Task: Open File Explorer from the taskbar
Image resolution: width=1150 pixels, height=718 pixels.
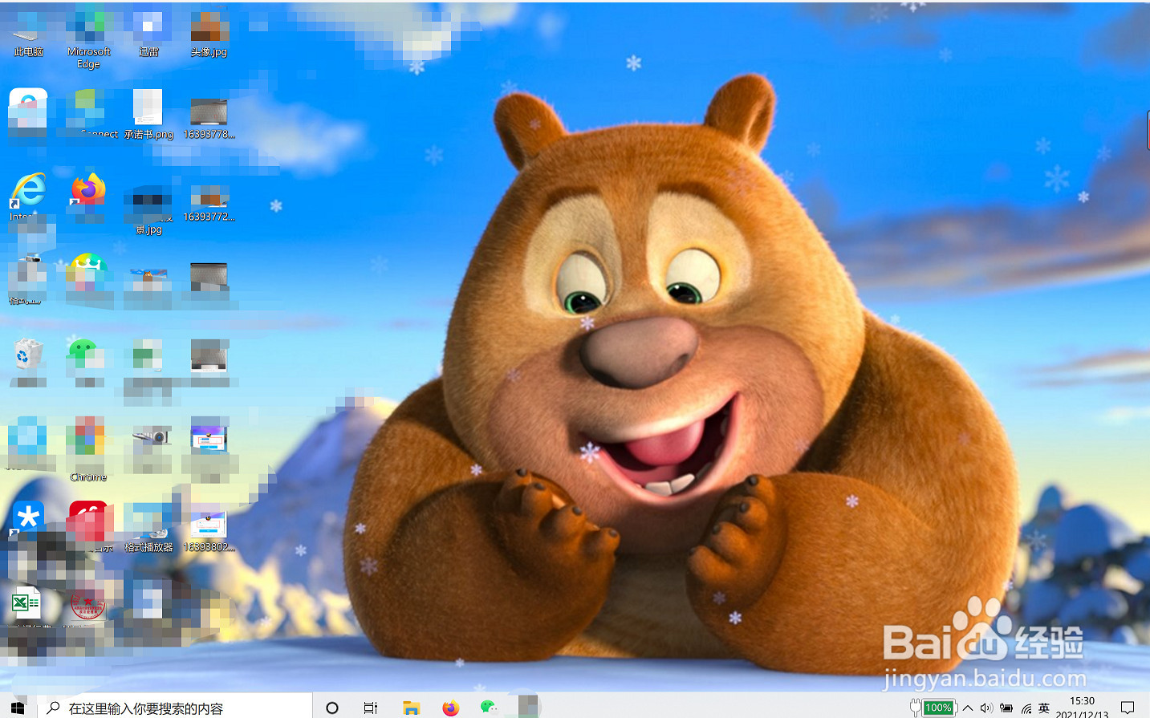Action: point(411,708)
